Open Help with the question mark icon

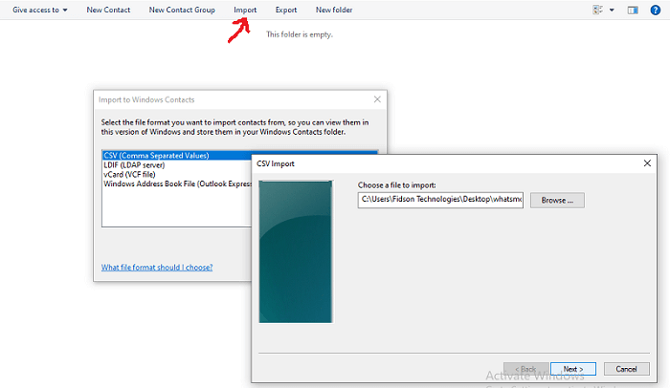(x=655, y=10)
